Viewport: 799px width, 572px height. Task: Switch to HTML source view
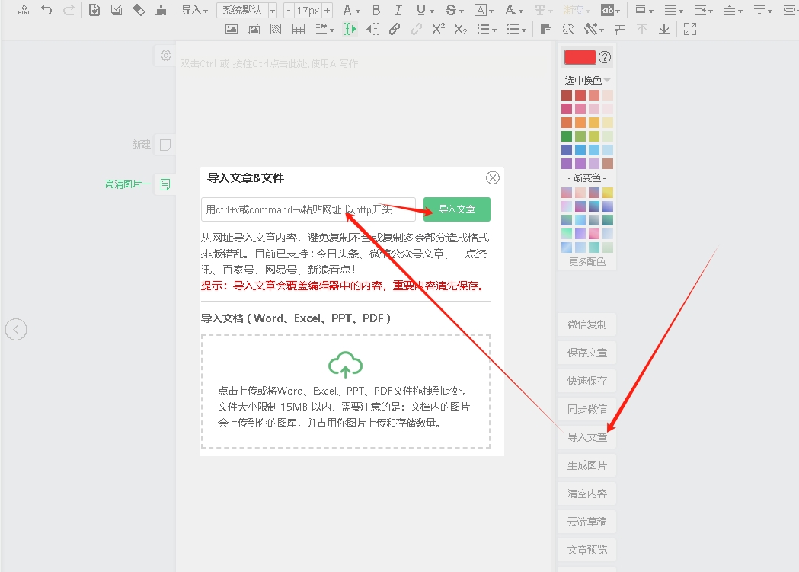click(x=24, y=10)
